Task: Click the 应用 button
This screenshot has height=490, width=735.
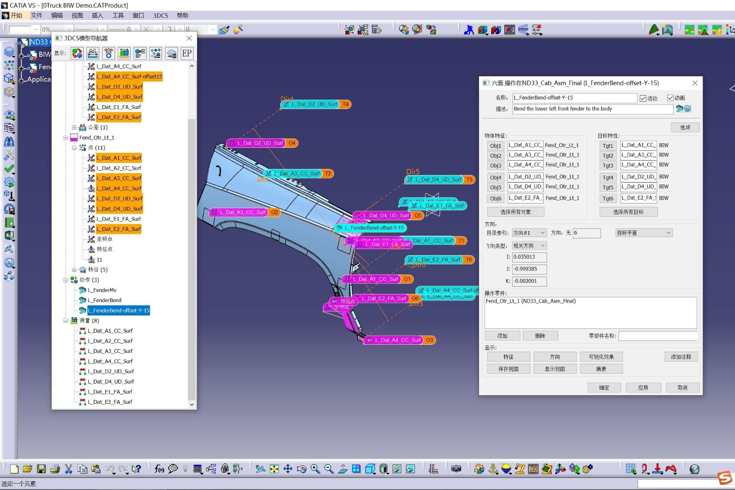Action: [643, 388]
